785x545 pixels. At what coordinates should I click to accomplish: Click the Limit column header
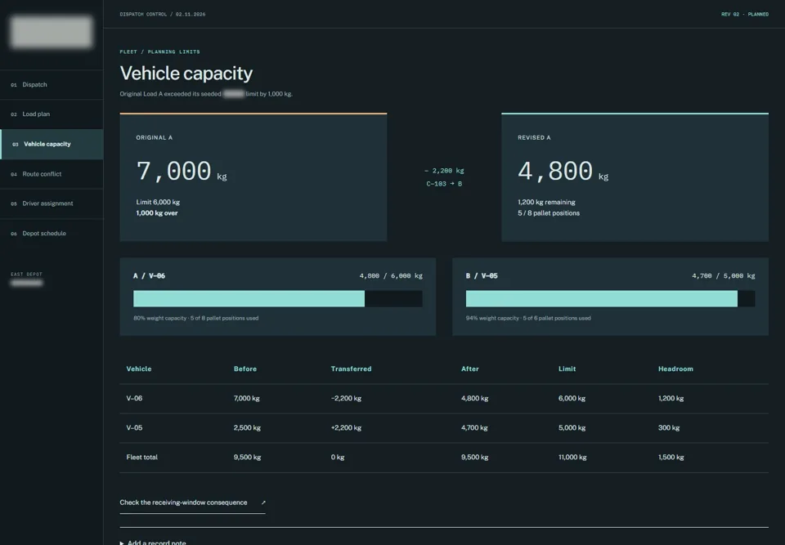(x=567, y=369)
